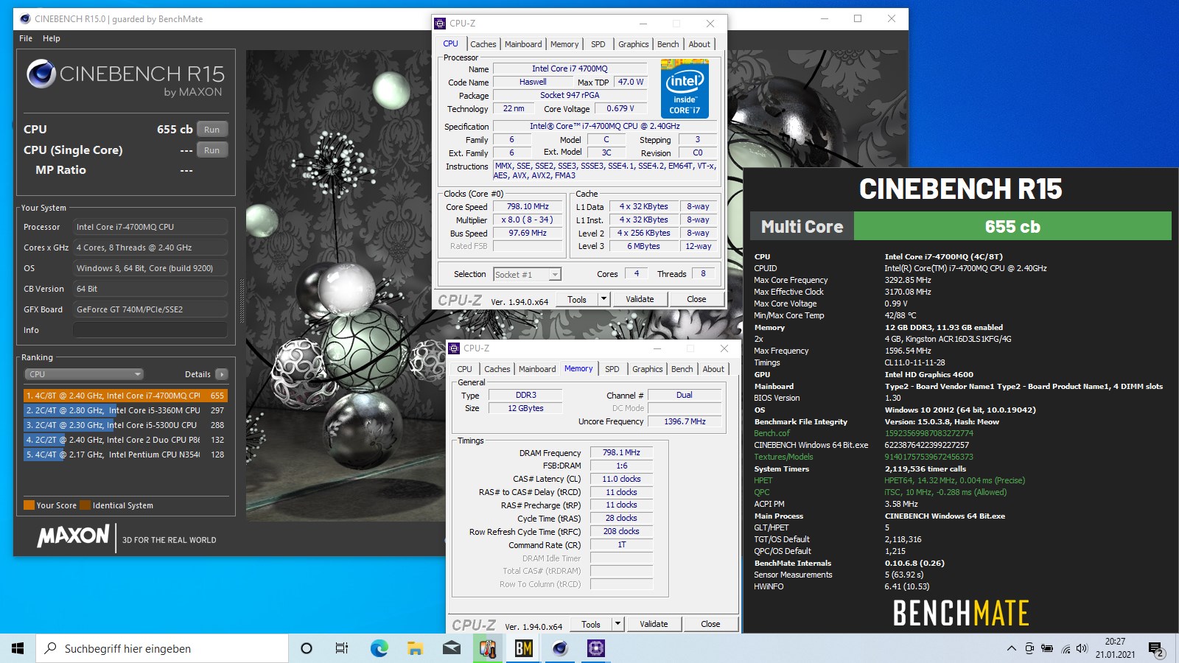Click the Cinebench title bar icon
This screenshot has width=1179, height=663.
[26, 19]
